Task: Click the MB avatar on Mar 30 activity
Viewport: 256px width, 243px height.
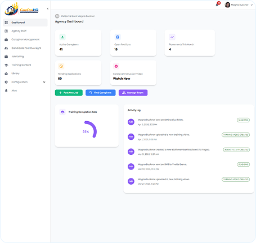Action: click(x=131, y=167)
